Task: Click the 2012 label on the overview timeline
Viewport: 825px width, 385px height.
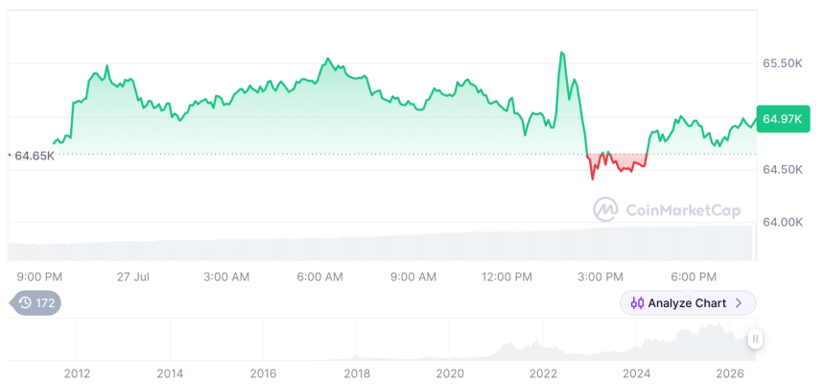Action: (77, 373)
